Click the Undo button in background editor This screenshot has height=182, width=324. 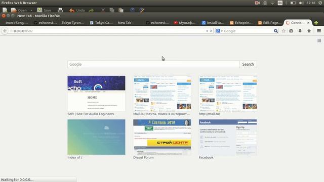(77, 10)
